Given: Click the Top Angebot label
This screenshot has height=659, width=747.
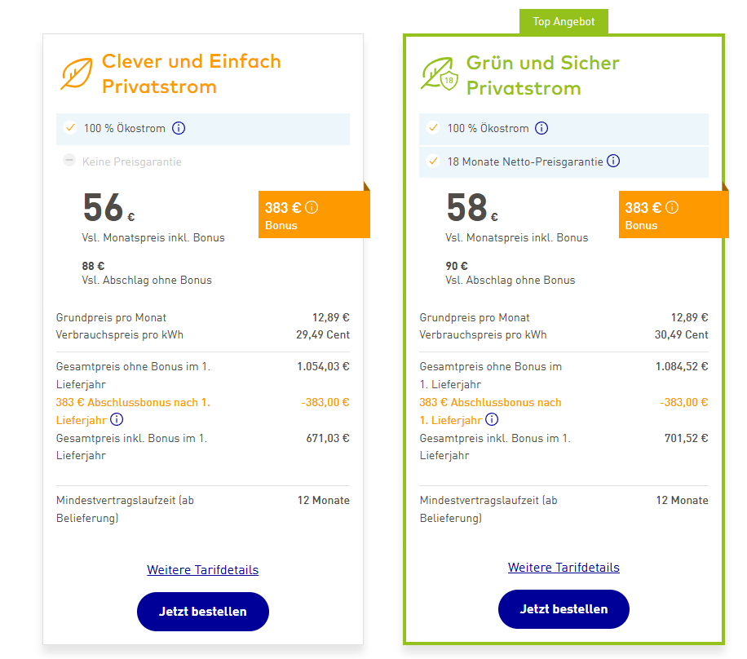Looking at the screenshot, I should click(564, 22).
